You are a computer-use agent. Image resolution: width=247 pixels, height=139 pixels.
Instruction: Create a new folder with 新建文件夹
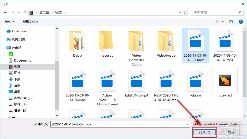(30, 22)
